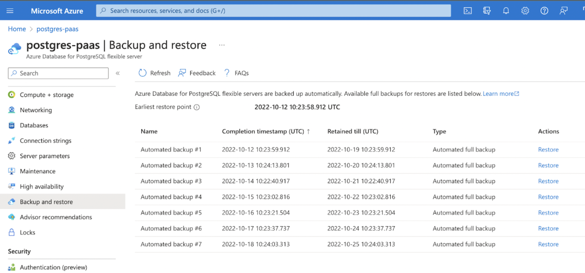585x273 pixels.
Task: Click the Refresh button label
Action: click(160, 73)
